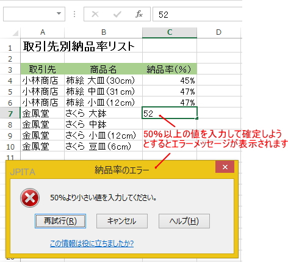
Task: Click the title cell 取引先別納品率リスト
Action: tap(79, 46)
